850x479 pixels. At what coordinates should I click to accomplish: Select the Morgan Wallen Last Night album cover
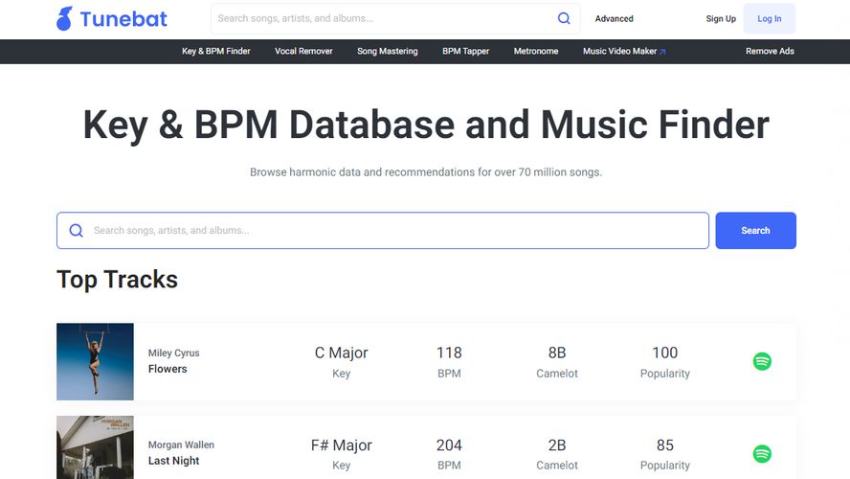95,448
